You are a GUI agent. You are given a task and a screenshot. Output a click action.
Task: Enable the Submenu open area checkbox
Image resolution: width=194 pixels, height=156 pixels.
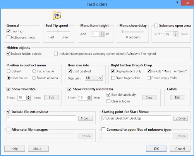[x=156, y=25]
